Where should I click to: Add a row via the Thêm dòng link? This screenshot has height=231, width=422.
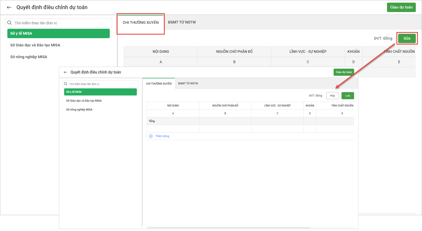[x=162, y=136]
